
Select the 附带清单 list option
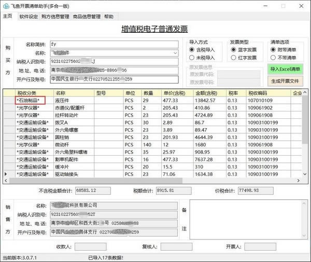[273, 50]
